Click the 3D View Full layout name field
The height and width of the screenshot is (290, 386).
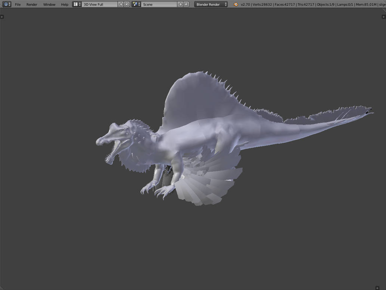pyautogui.click(x=99, y=4)
